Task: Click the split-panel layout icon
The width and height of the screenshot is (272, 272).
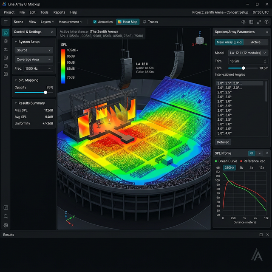Action: 251,22
